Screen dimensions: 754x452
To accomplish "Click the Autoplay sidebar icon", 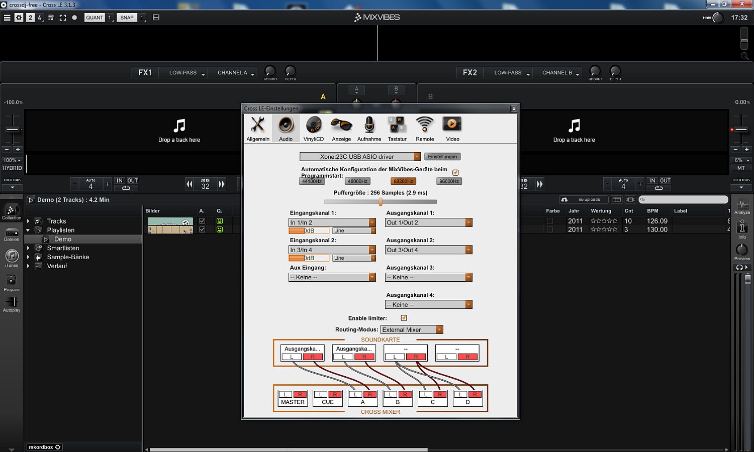I will pos(12,304).
